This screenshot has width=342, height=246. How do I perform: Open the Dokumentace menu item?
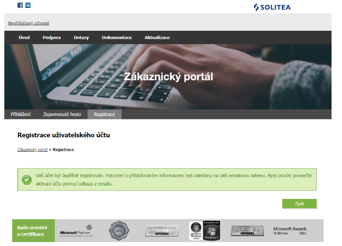tap(116, 38)
